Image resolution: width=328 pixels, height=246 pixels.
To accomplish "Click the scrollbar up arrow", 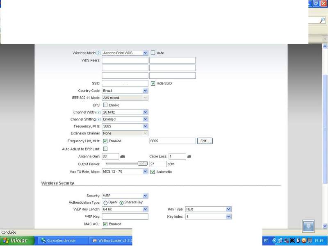I will pos(325,46).
